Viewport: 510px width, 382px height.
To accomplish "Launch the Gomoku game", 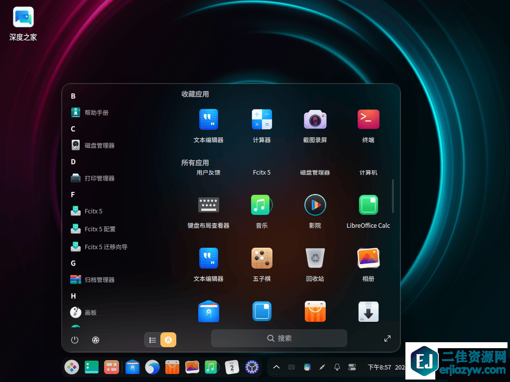I will (261, 258).
